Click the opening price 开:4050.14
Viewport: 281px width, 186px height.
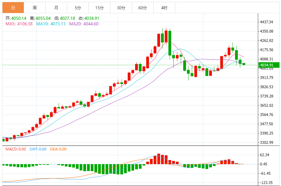(x=16, y=18)
